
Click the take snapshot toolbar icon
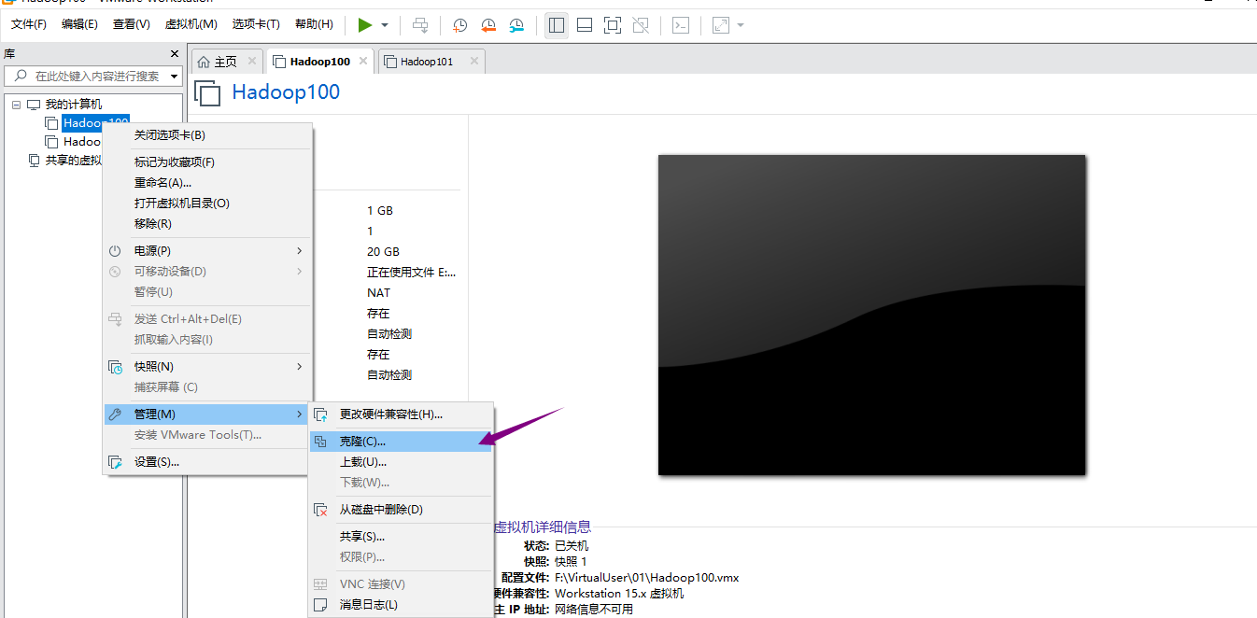point(460,25)
